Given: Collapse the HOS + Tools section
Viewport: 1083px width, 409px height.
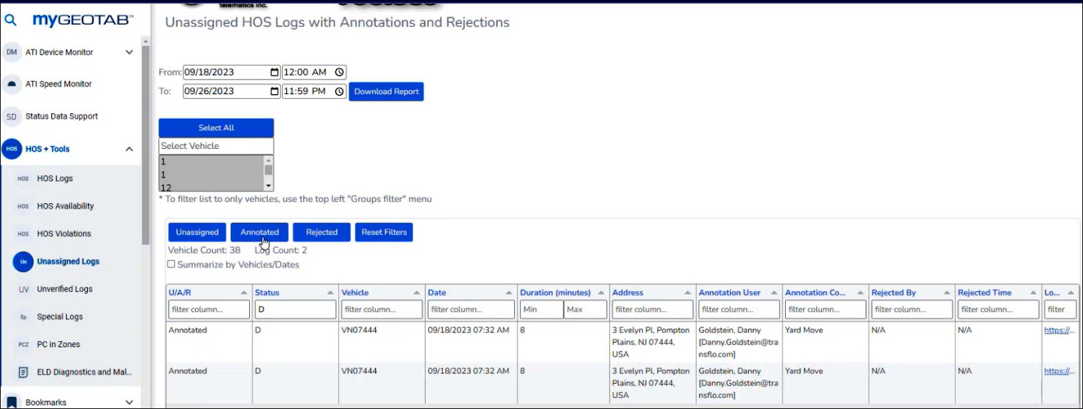Looking at the screenshot, I should click(129, 149).
